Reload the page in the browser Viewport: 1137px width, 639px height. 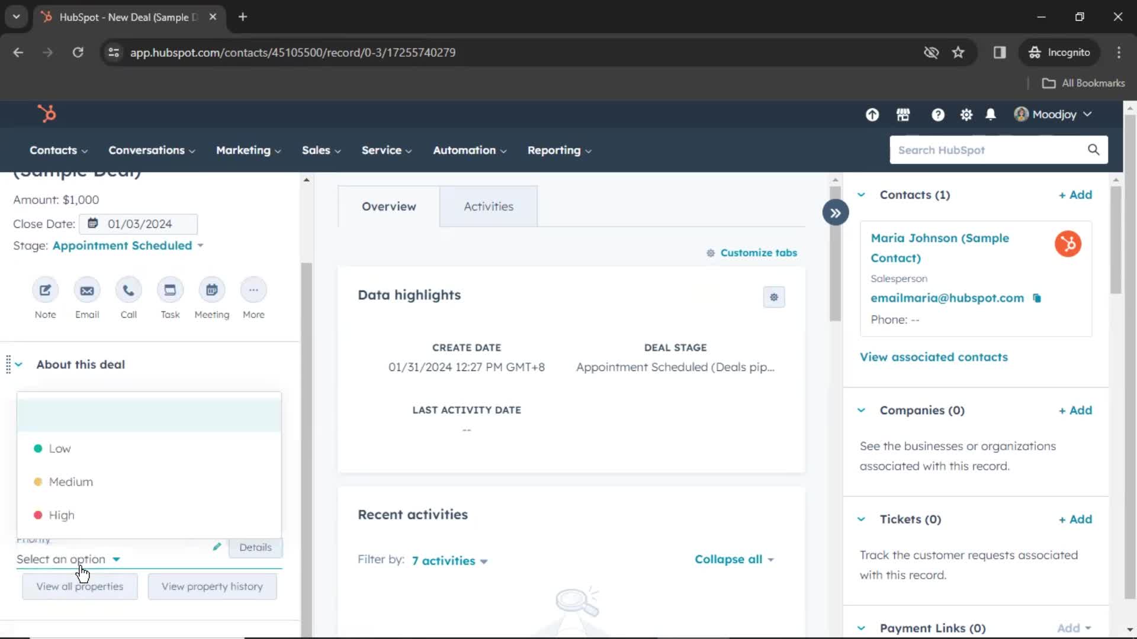78,53
